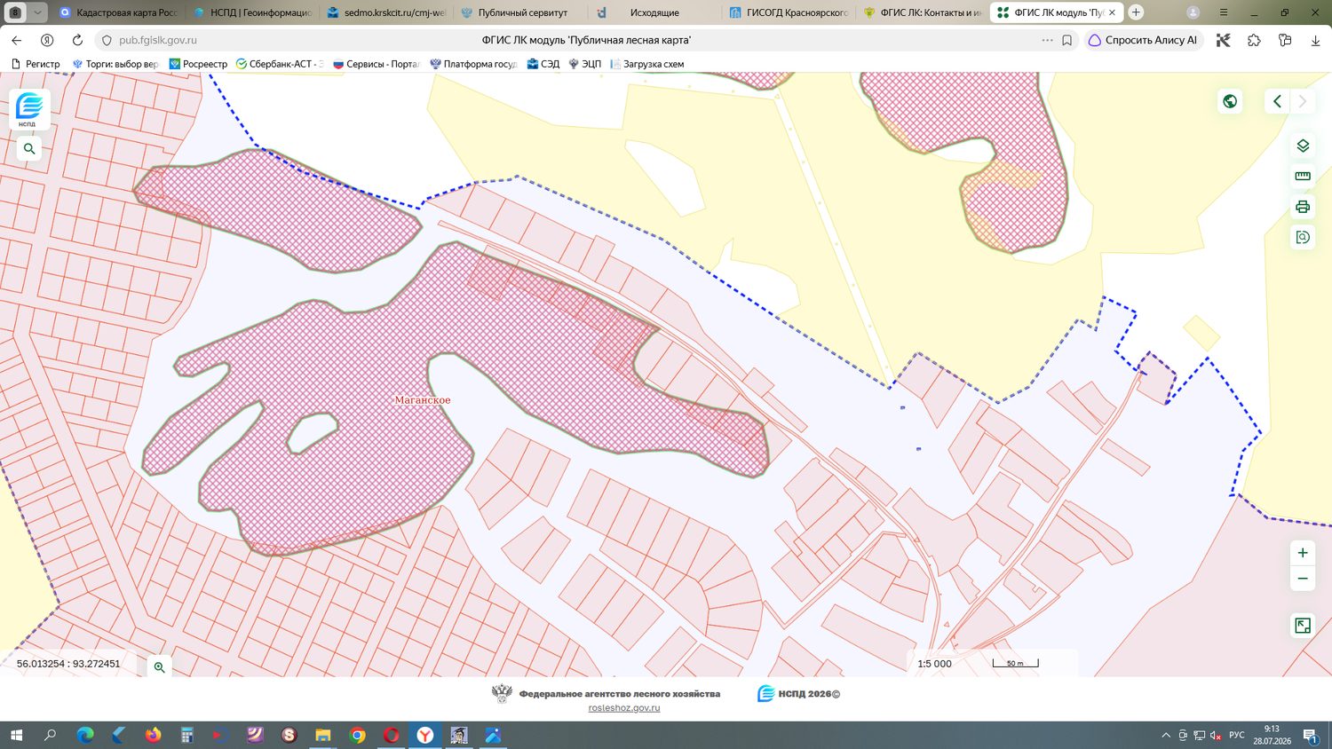Open the address bar three-dots menu
1332x749 pixels.
point(1047,40)
